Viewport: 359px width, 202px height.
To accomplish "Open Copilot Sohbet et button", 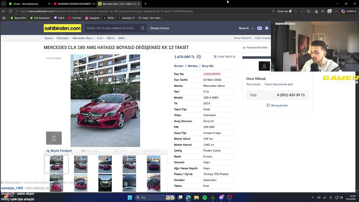I will pos(349,11).
